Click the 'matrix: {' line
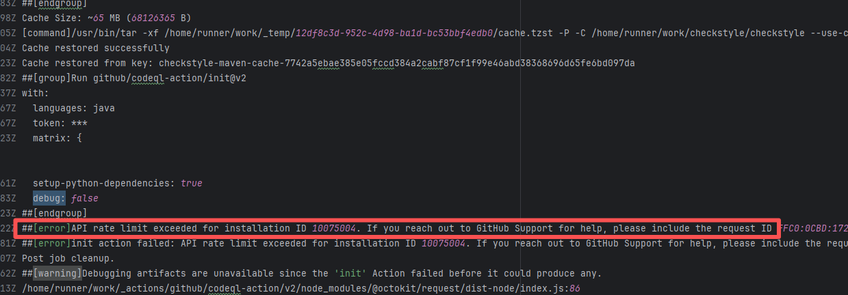 pyautogui.click(x=57, y=138)
